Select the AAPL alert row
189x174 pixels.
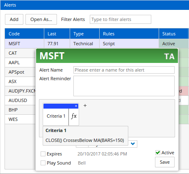[x=20, y=63]
